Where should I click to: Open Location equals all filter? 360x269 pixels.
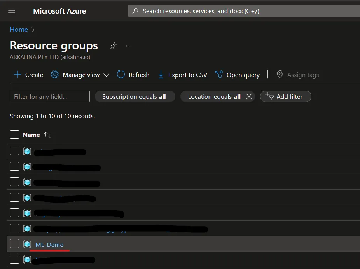pos(214,96)
